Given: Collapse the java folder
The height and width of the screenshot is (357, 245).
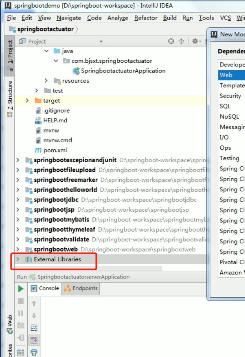Looking at the screenshot, I should (x=47, y=51).
